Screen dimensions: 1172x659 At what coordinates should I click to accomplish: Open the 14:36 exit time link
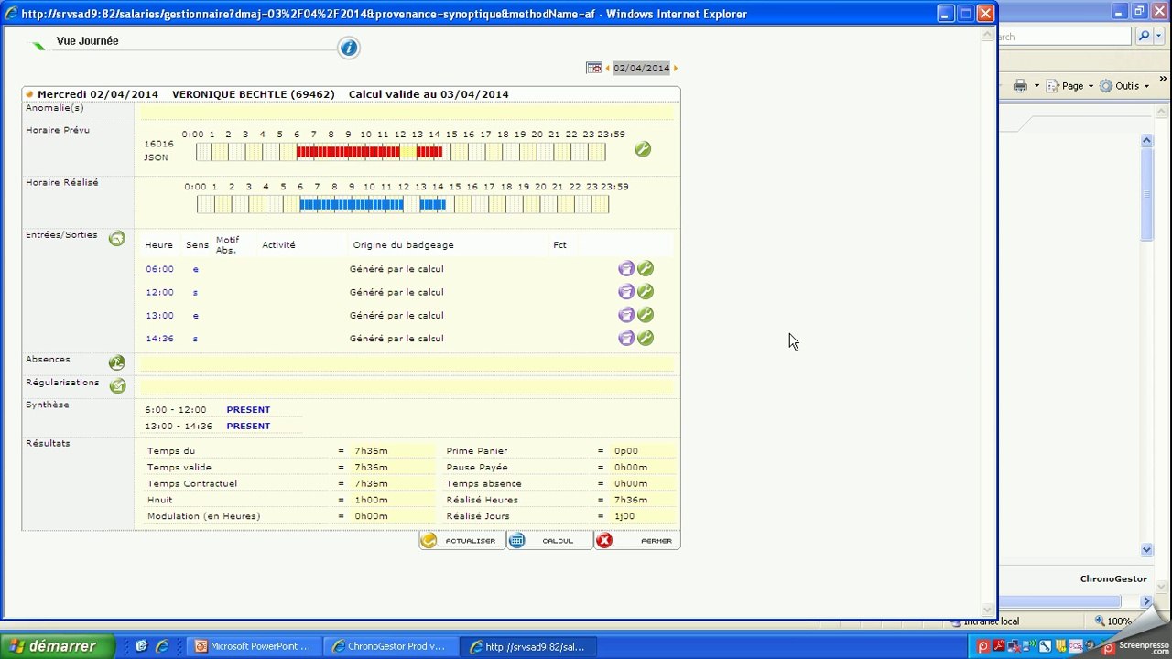click(159, 338)
